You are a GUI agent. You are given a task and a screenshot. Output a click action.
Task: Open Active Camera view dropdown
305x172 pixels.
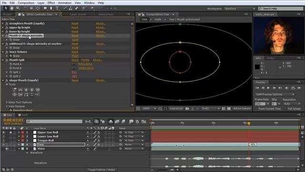coord(242,108)
